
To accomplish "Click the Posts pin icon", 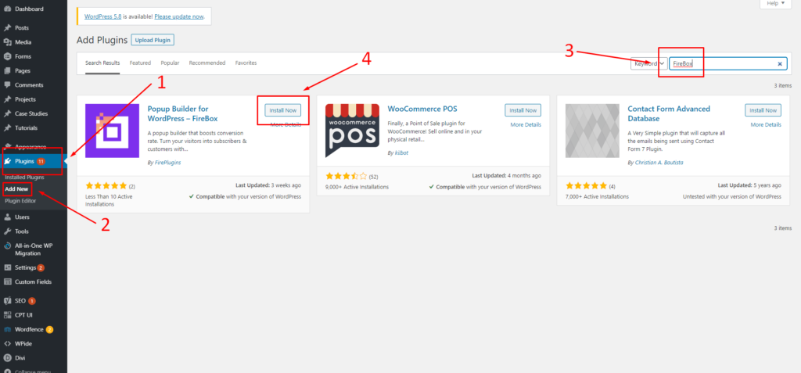I will pos(7,27).
